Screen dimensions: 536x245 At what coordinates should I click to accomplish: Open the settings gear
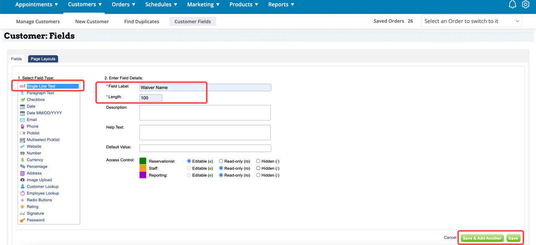tap(526, 5)
